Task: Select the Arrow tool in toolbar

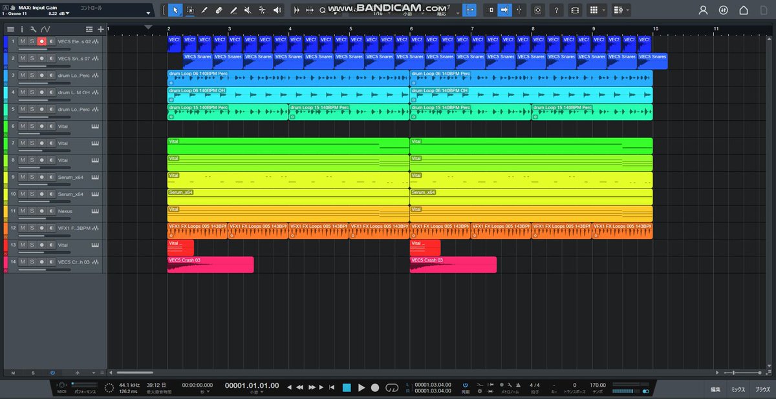Action: pyautogui.click(x=175, y=10)
